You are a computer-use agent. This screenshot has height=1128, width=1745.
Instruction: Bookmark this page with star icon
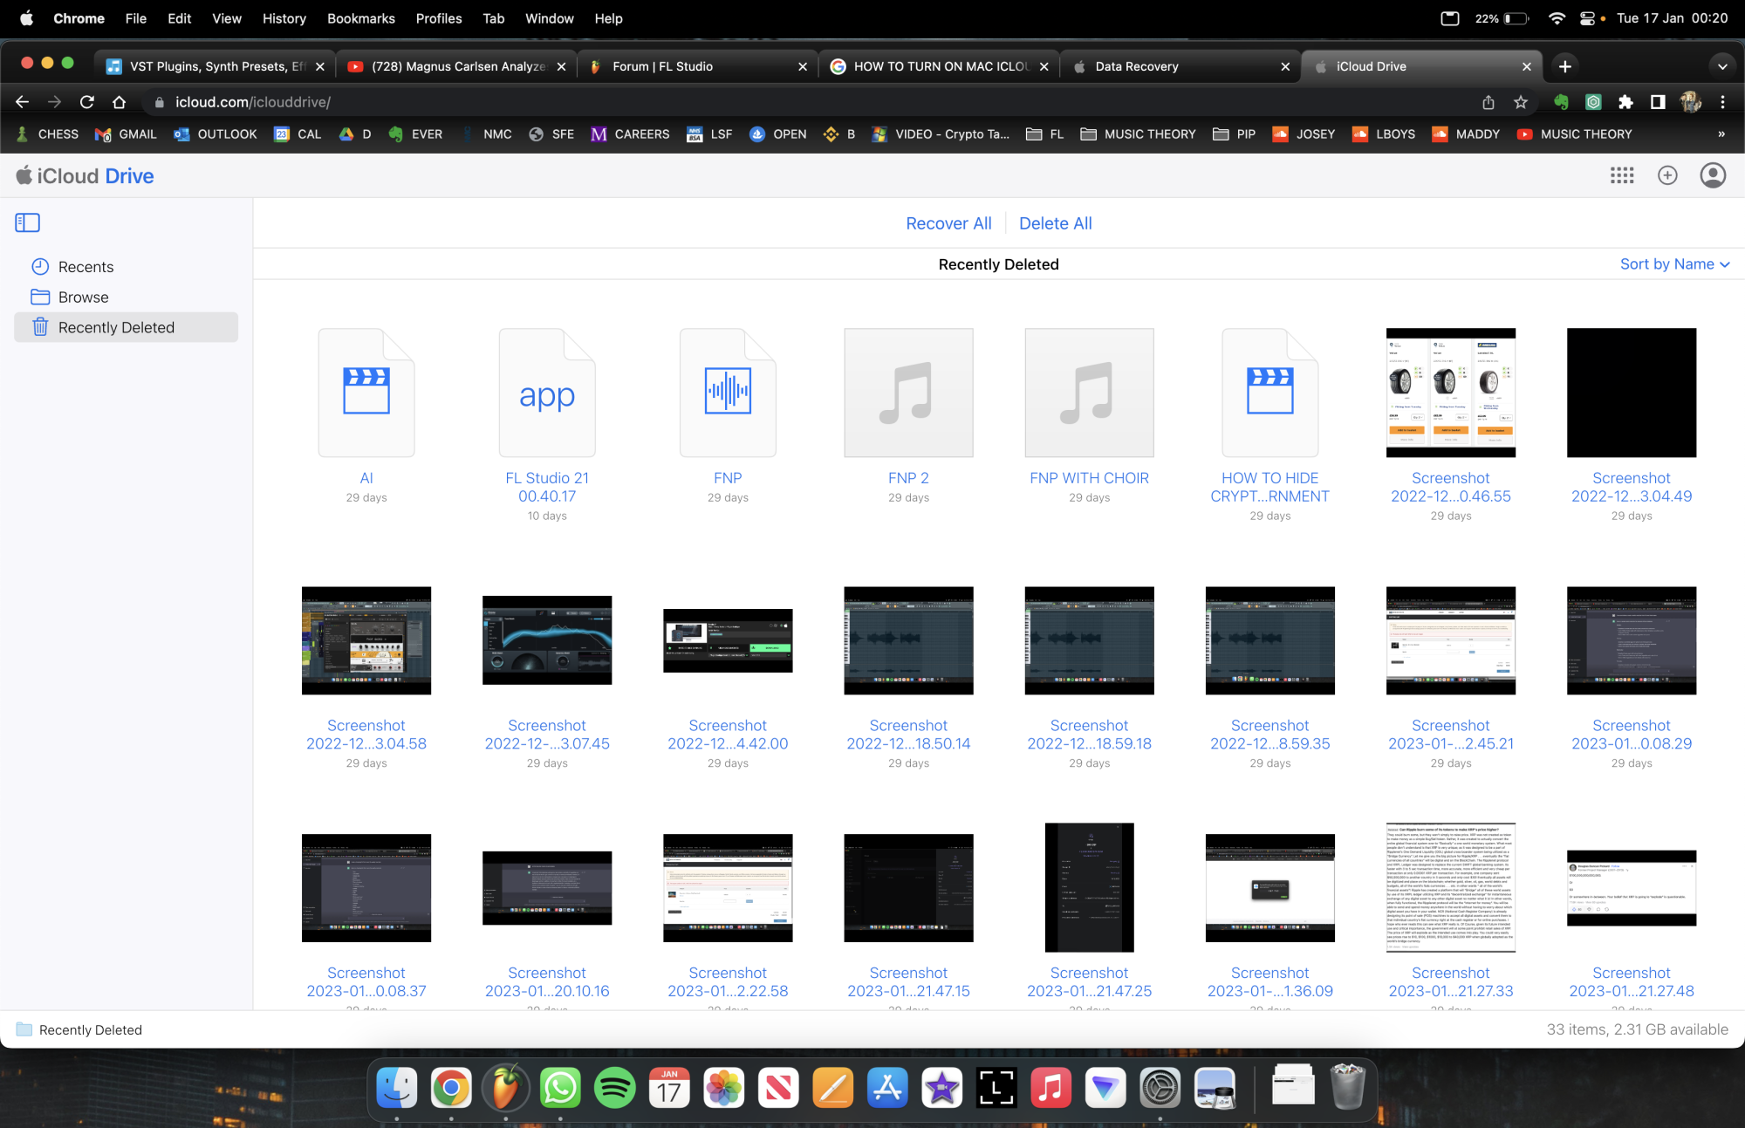point(1521,102)
